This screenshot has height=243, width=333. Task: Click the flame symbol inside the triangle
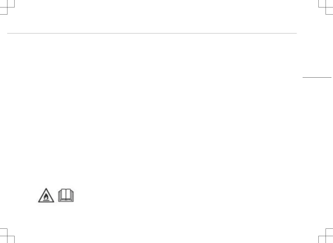pos(46,197)
